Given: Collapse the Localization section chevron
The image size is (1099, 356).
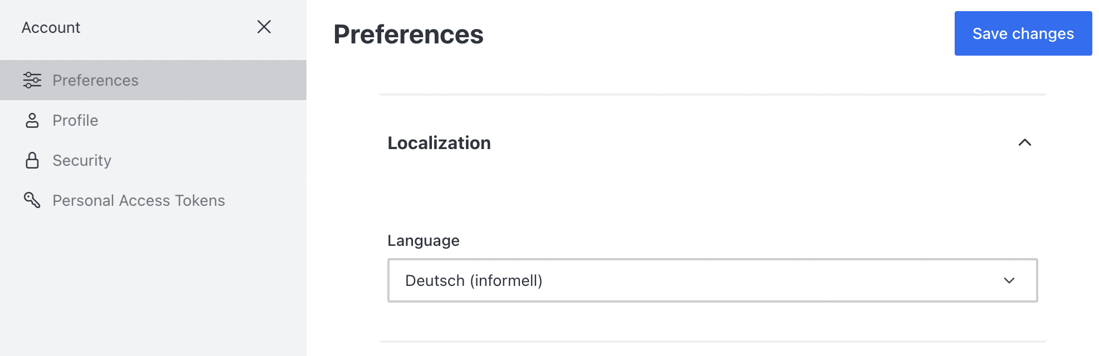Looking at the screenshot, I should point(1025,142).
